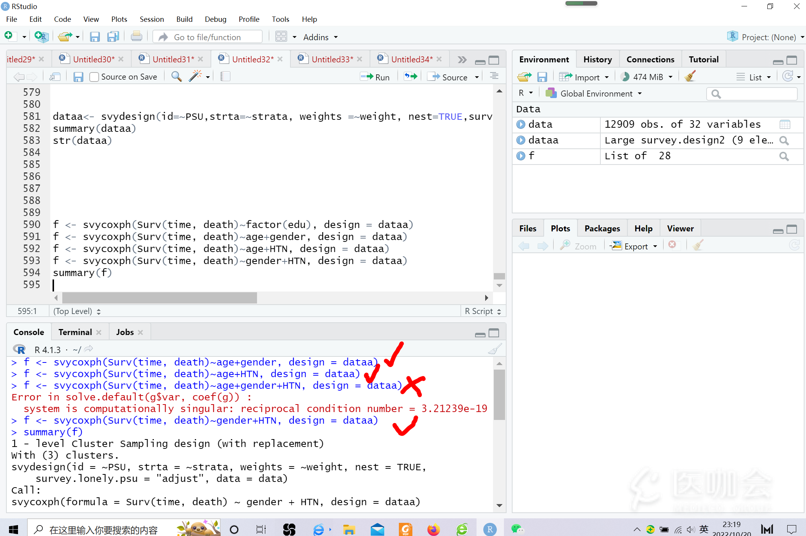Inspect dataa object with magnifier icon
This screenshot has width=806, height=536.
784,140
